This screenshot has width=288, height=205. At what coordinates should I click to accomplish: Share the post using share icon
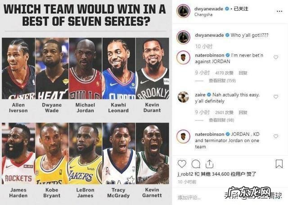click(x=209, y=164)
